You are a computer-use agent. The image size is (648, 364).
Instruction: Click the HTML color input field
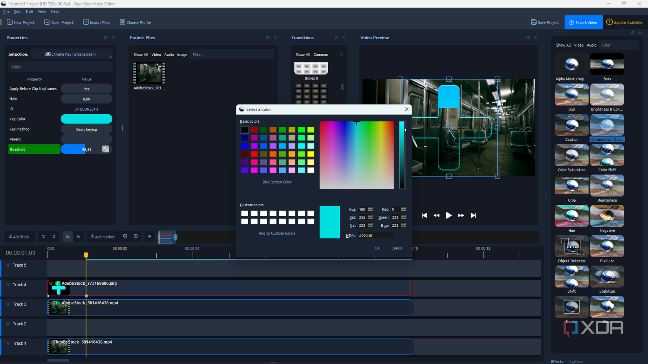375,235
